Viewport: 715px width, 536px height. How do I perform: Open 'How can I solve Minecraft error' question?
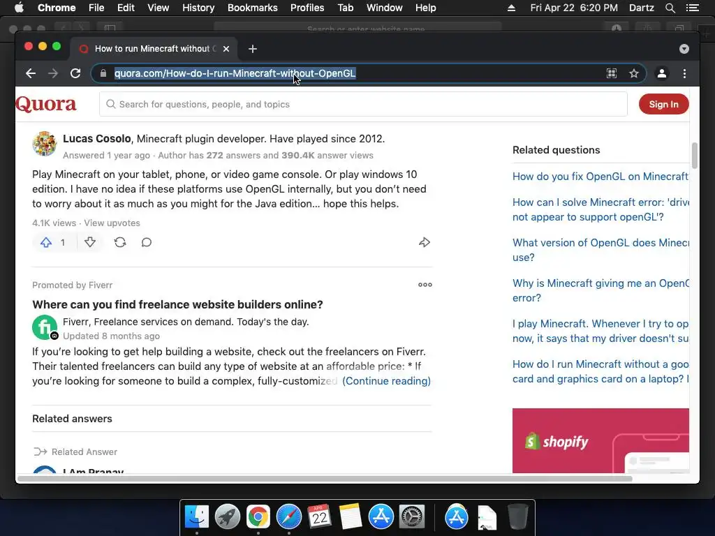tap(600, 209)
